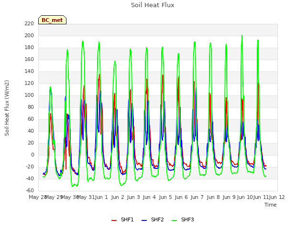Viewport: 306px width, 229px height.
Task: Click the highest green SHF3 peak on Jun 10
Action: [x=242, y=35]
